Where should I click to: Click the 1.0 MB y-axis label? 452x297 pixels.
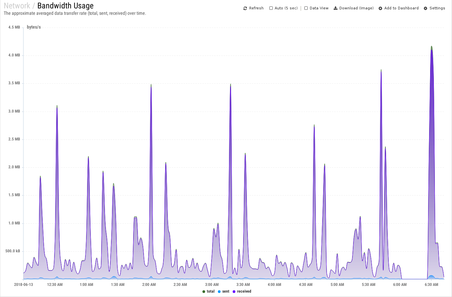(x=14, y=223)
